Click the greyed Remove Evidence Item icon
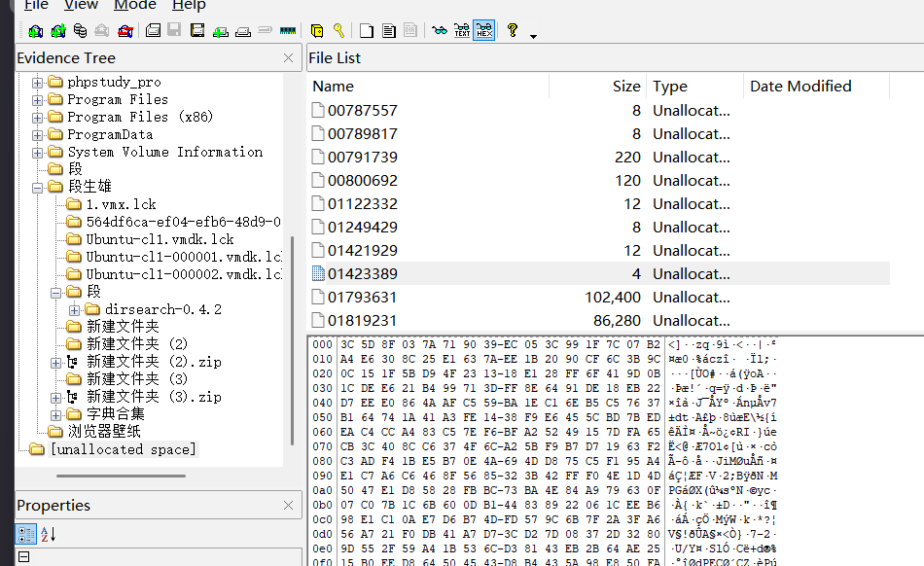Viewport: 924px width, 566px height. pyautogui.click(x=102, y=30)
